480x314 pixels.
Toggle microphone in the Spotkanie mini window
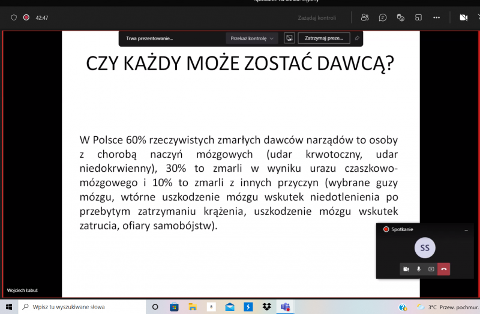(418, 269)
